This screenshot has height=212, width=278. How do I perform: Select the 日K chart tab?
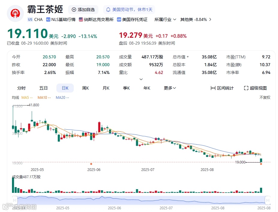click(65, 88)
